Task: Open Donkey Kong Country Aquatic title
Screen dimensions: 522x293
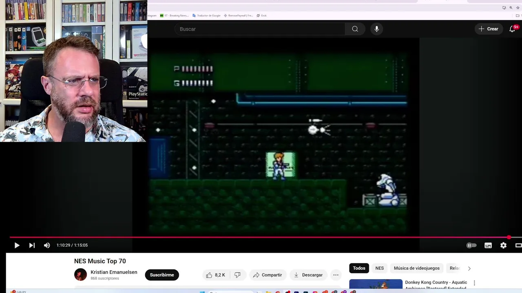Action: pos(436,285)
